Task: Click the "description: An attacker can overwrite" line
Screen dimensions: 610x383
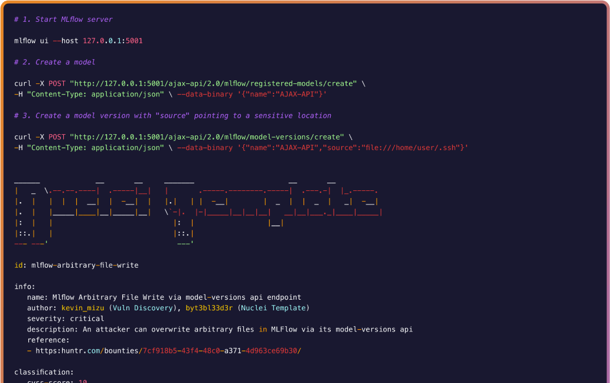Action: (220, 330)
